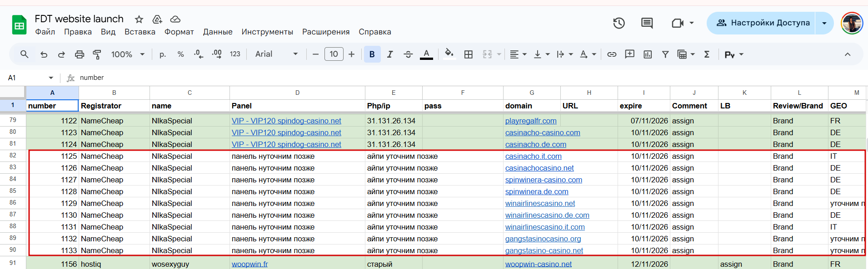Open the spinwinera-casino.com link
Screen dimensions: 868x269
(544, 180)
